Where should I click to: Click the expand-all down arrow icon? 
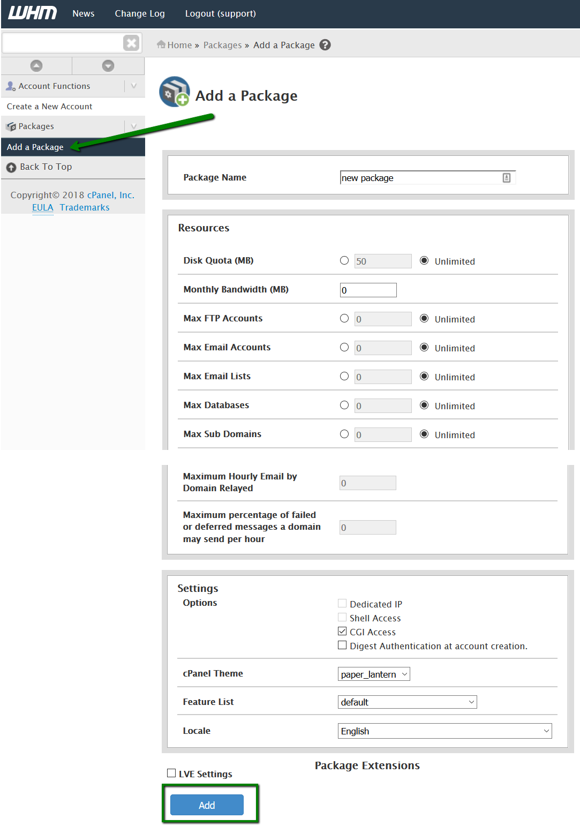tap(108, 66)
